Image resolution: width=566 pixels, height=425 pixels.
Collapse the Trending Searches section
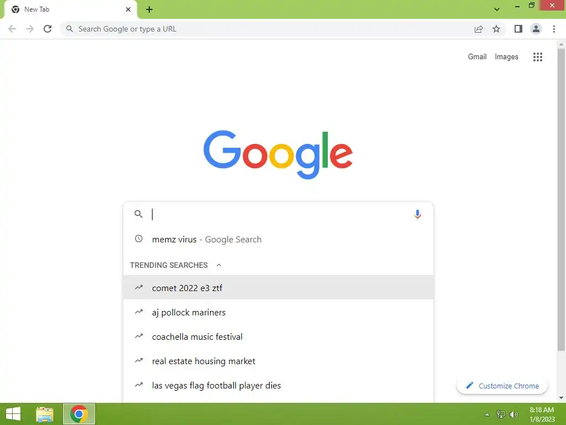click(x=219, y=265)
